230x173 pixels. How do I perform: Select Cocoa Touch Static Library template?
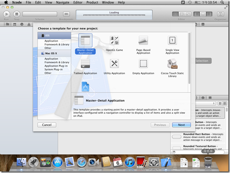[172, 68]
